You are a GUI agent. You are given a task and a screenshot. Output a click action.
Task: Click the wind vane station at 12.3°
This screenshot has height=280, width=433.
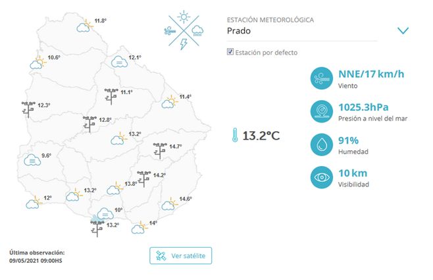click(28, 108)
